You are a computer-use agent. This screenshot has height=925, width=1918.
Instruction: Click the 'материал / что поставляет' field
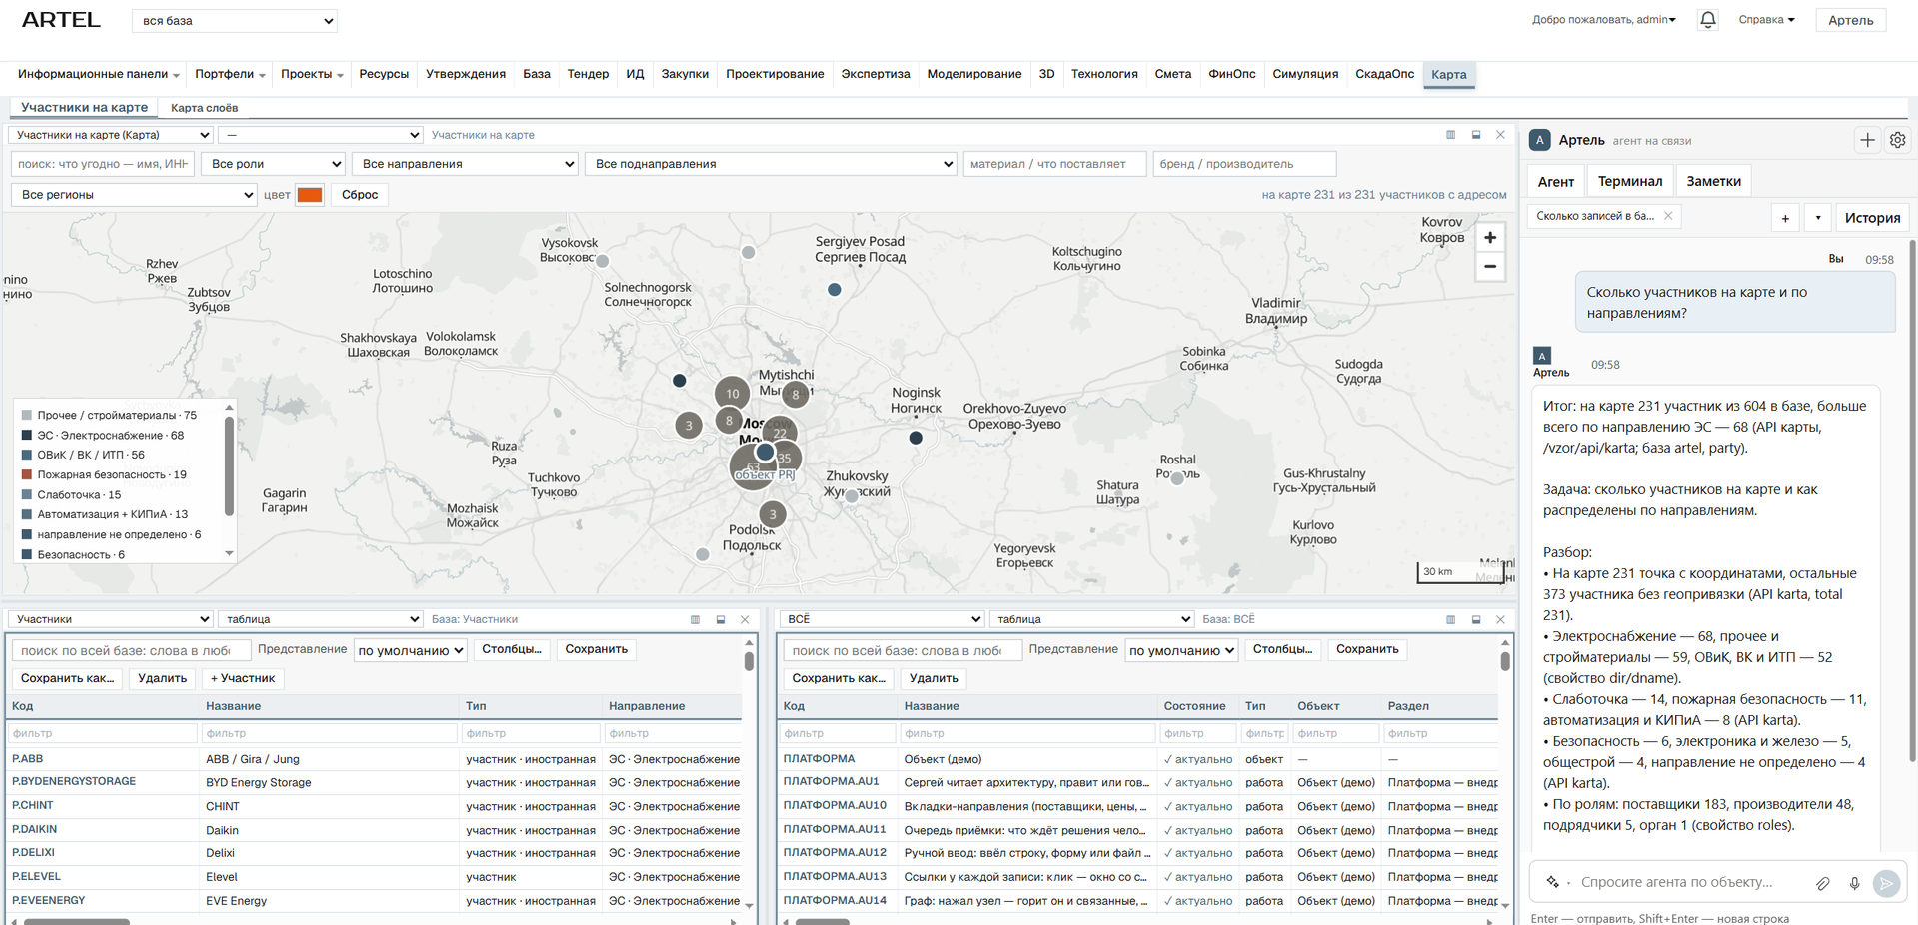pos(1054,164)
